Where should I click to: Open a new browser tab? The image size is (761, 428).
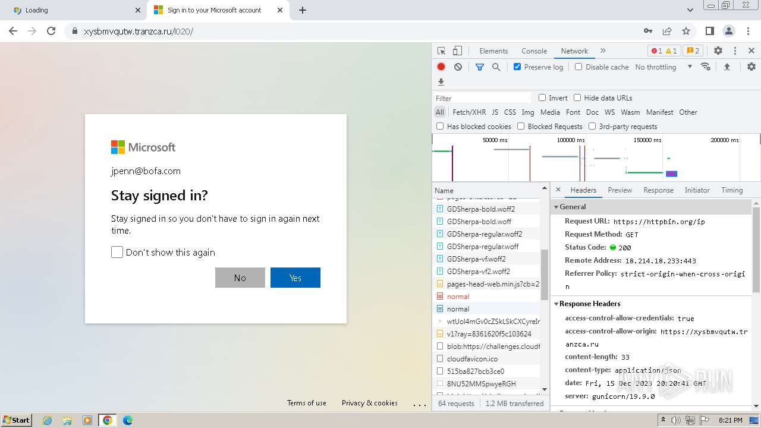point(303,10)
